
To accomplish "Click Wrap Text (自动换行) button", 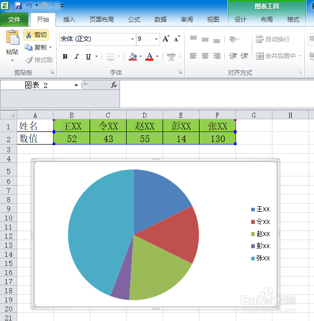I will pos(273,39).
